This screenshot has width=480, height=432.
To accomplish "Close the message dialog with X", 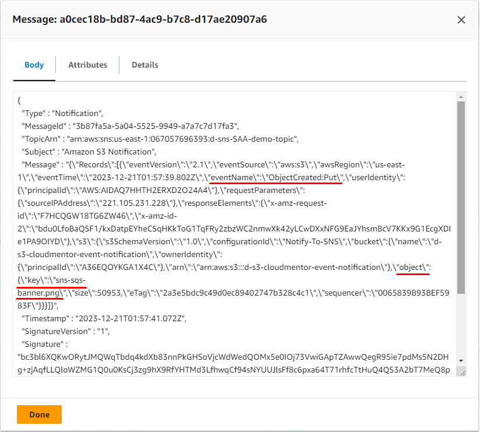I will point(461,20).
